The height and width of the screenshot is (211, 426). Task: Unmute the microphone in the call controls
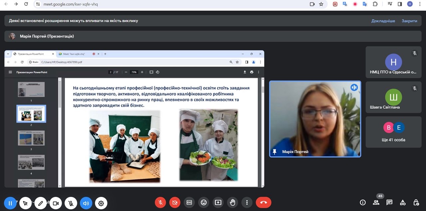pos(160,203)
